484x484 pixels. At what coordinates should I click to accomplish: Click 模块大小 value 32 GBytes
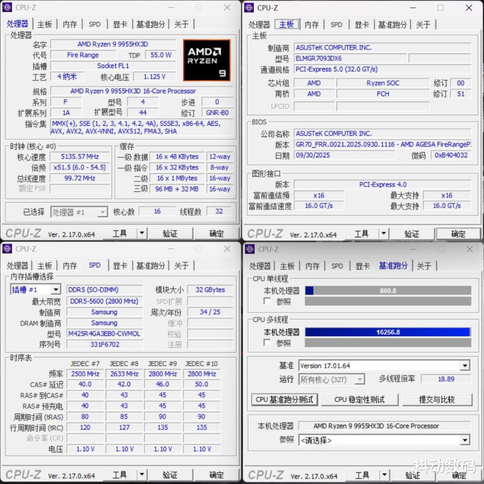click(x=210, y=289)
